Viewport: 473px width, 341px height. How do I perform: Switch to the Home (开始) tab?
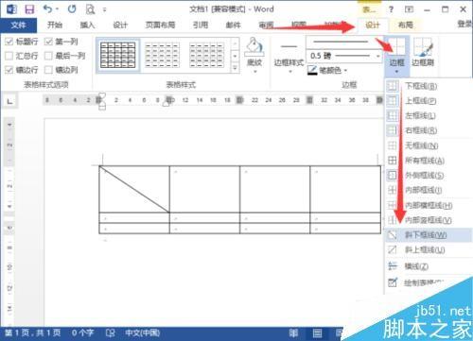tap(55, 25)
